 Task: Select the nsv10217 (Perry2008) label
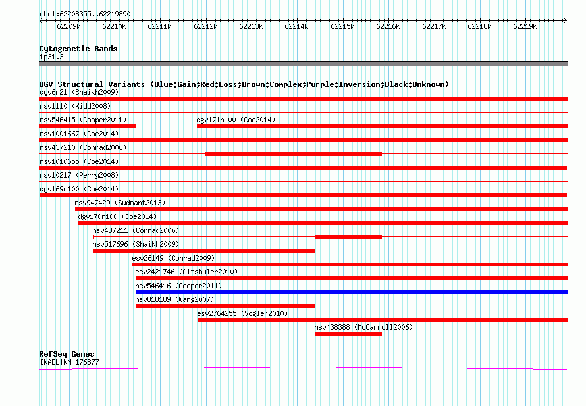pos(79,175)
